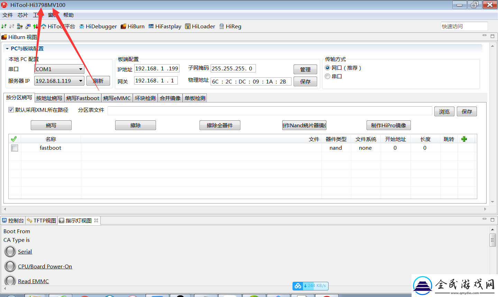
Task: Click the Serial indicator light
Action: pos(10,251)
